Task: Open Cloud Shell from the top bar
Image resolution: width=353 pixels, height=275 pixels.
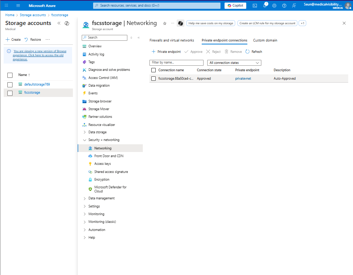Action: (255, 6)
